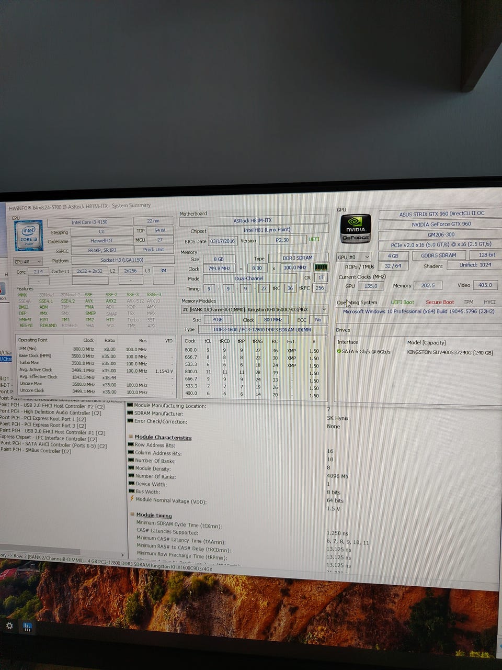Select PCH High Definition Audio Controller
The width and height of the screenshot is (502, 670).
click(51, 412)
